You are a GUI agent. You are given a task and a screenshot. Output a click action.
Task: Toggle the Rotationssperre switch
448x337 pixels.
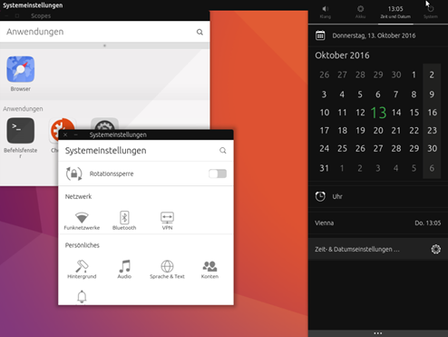coord(218,173)
